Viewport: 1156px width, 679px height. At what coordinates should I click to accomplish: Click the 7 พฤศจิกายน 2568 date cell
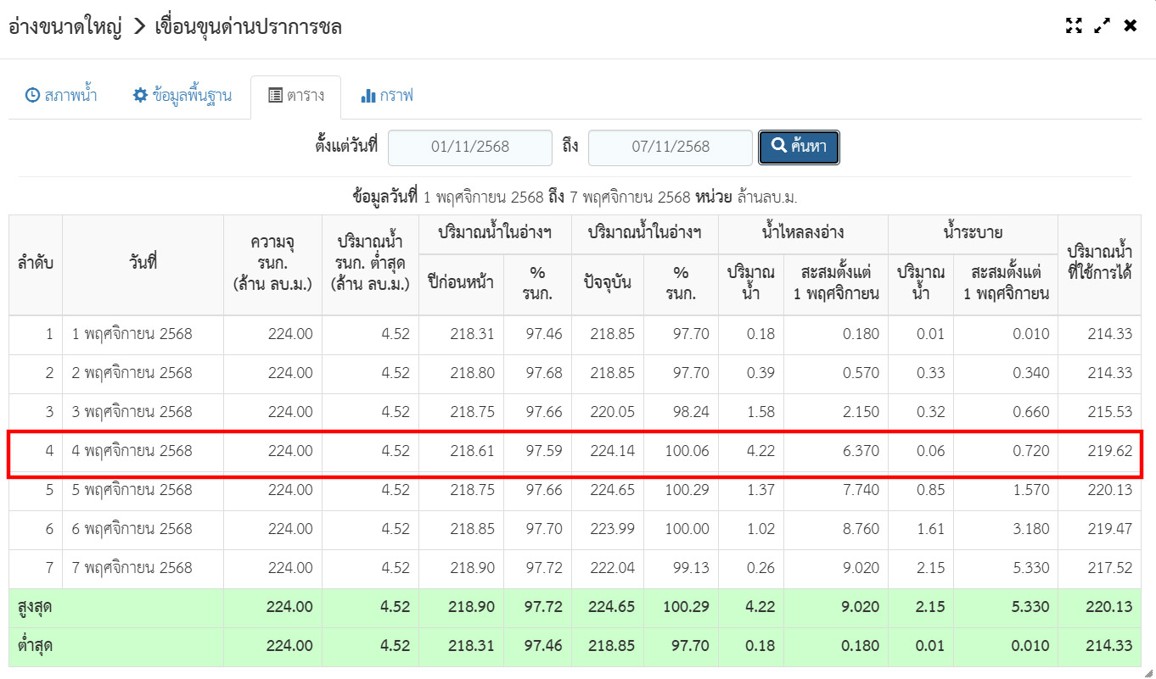[132, 568]
